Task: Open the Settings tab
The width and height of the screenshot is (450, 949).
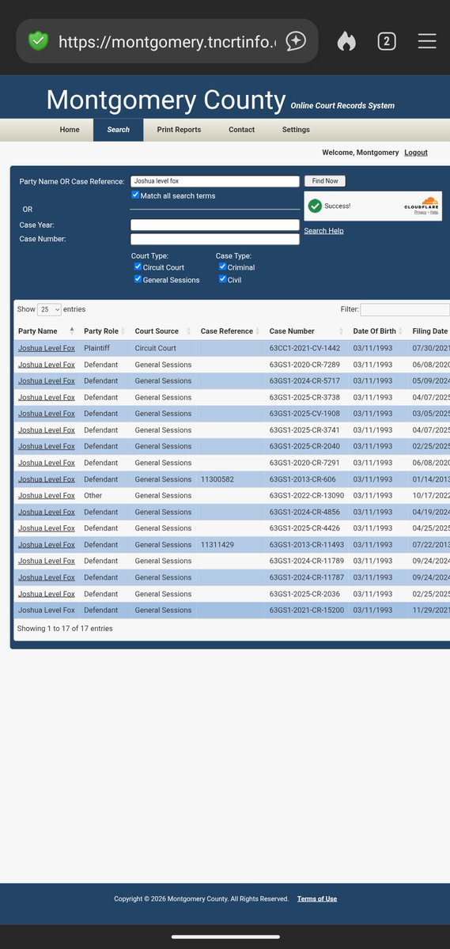Action: 296,130
